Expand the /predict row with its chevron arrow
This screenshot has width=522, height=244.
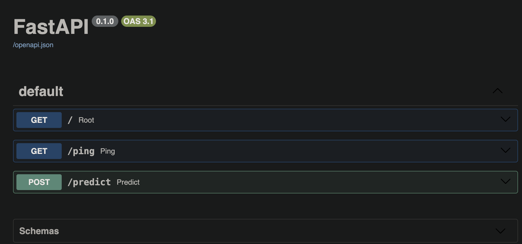pyautogui.click(x=505, y=182)
